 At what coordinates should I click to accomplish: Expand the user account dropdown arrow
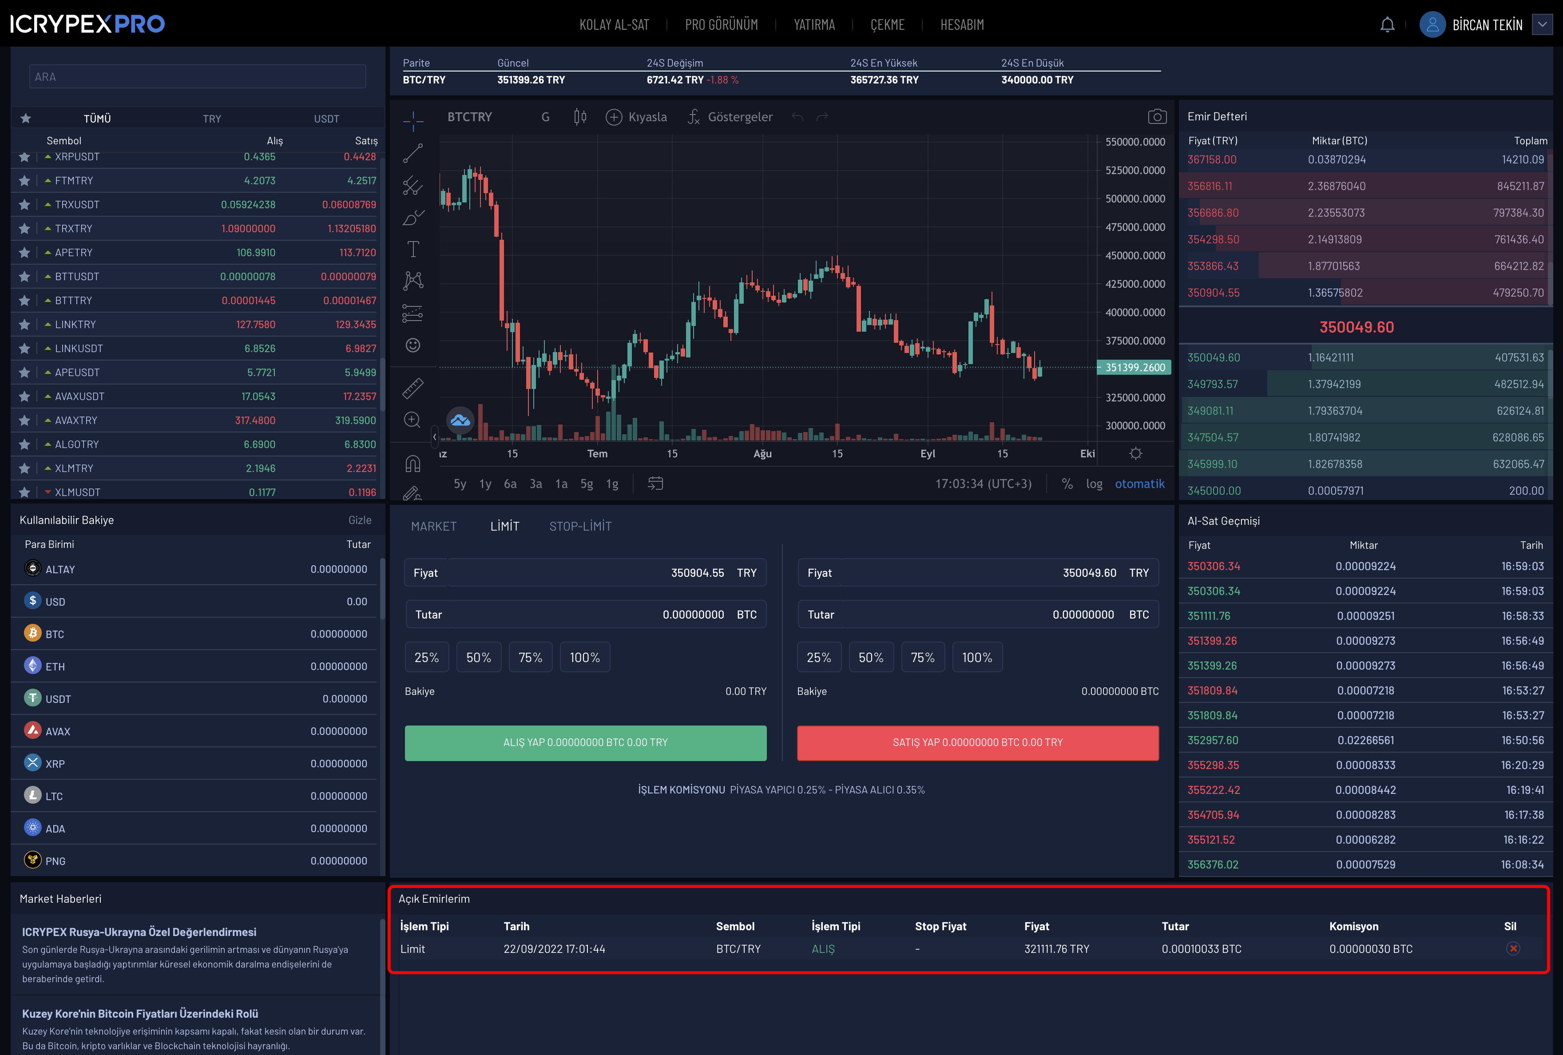[1542, 25]
